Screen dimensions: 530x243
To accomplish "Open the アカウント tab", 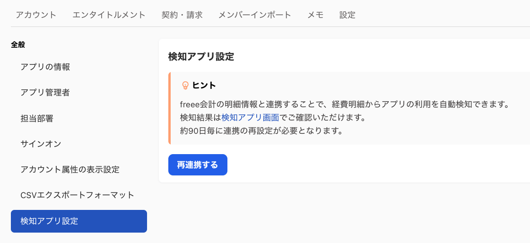I will (x=36, y=15).
